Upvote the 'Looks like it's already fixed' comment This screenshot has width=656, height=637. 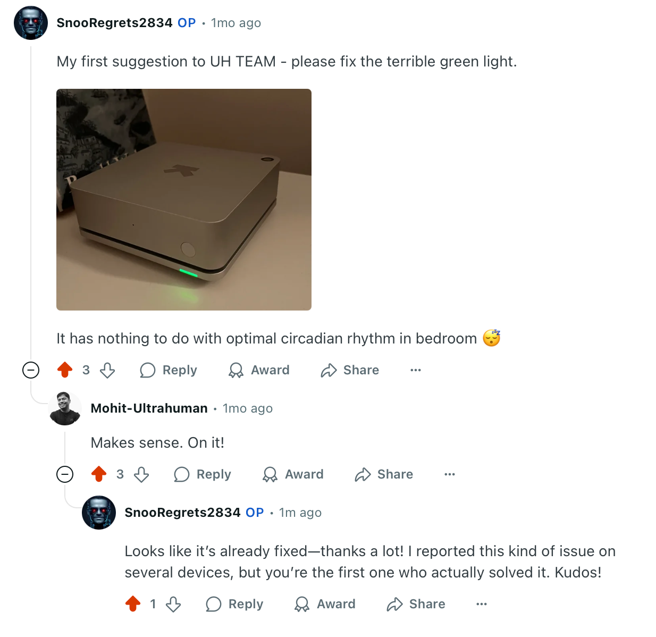(x=133, y=604)
